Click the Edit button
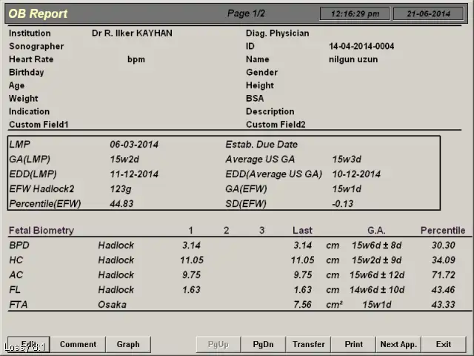474x356 pixels. [30, 344]
